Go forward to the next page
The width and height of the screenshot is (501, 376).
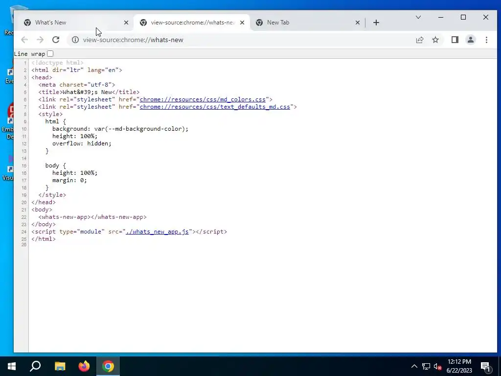40,40
